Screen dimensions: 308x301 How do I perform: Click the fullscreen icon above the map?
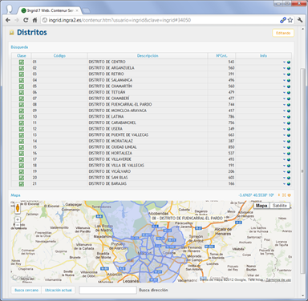[284, 195]
